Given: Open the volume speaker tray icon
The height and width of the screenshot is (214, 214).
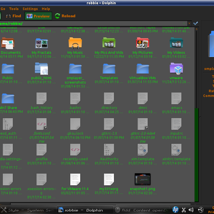Looking at the screenshot, I should click(x=191, y=210).
